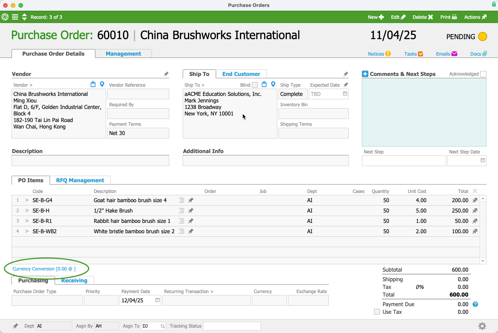Delete this purchase order
498x333 pixels.
click(x=423, y=17)
